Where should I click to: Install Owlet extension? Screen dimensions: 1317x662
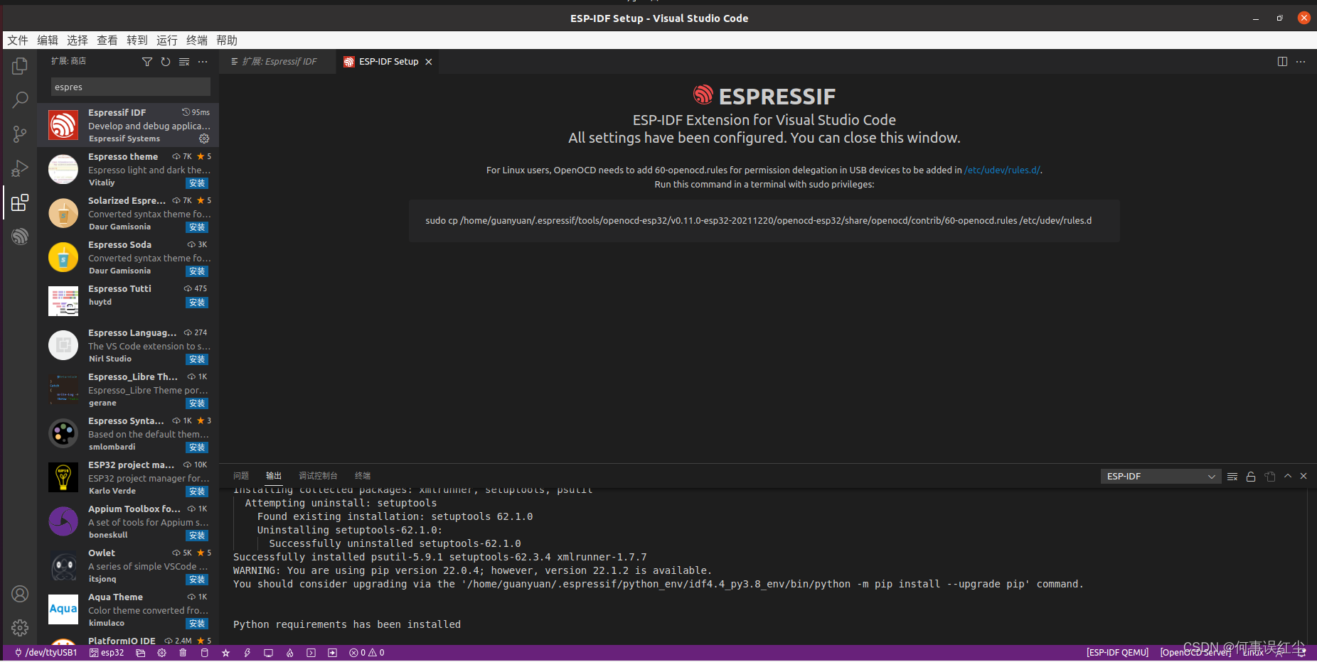click(x=197, y=580)
